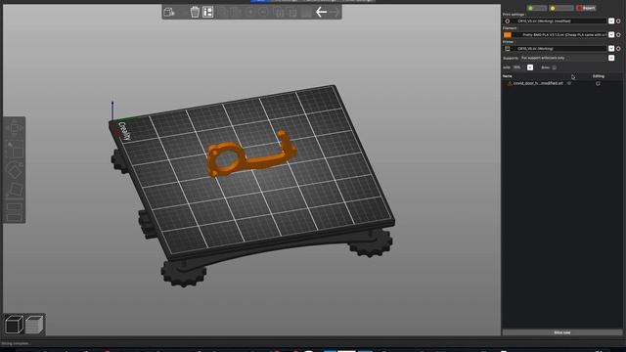Open the Filament preset combo box

click(x=559, y=35)
